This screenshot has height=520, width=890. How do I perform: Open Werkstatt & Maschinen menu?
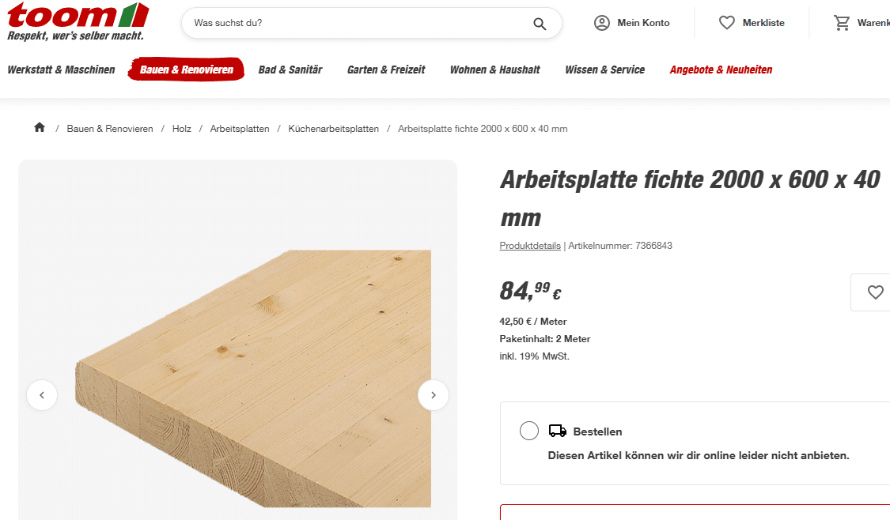tap(61, 70)
